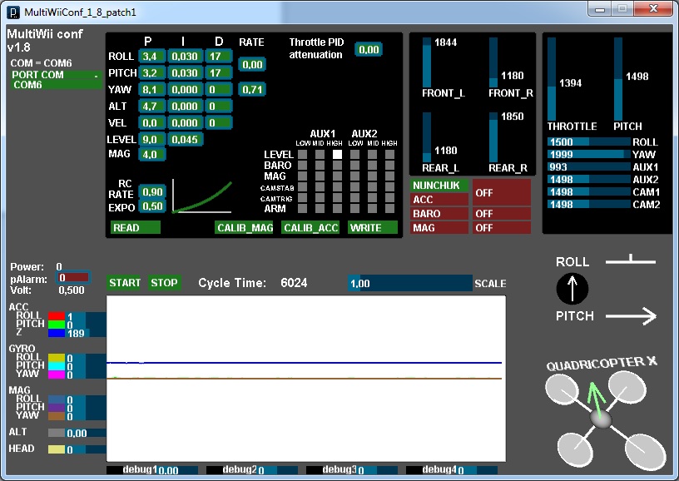Click the SCALE slider bar
The height and width of the screenshot is (481, 679).
point(409,284)
